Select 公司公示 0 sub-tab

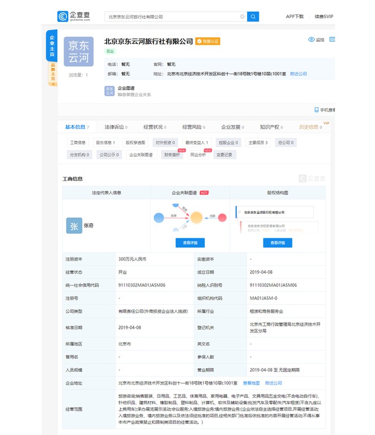[109, 155]
